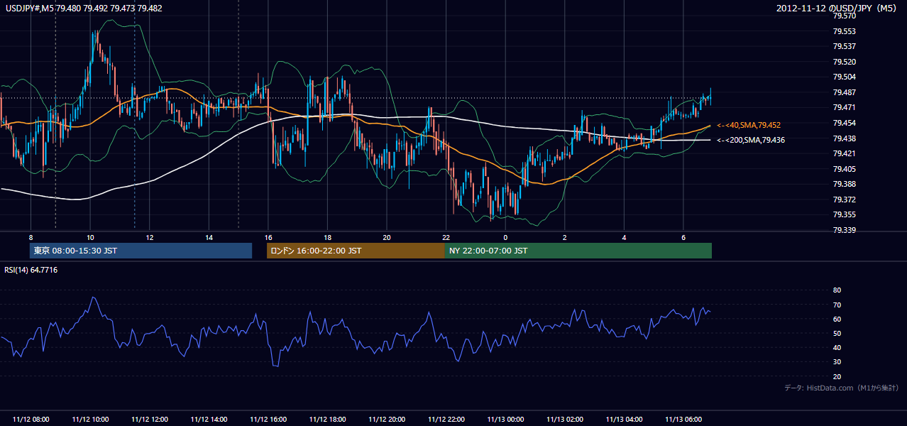Click the 11/12 12:00 date label

point(150,420)
